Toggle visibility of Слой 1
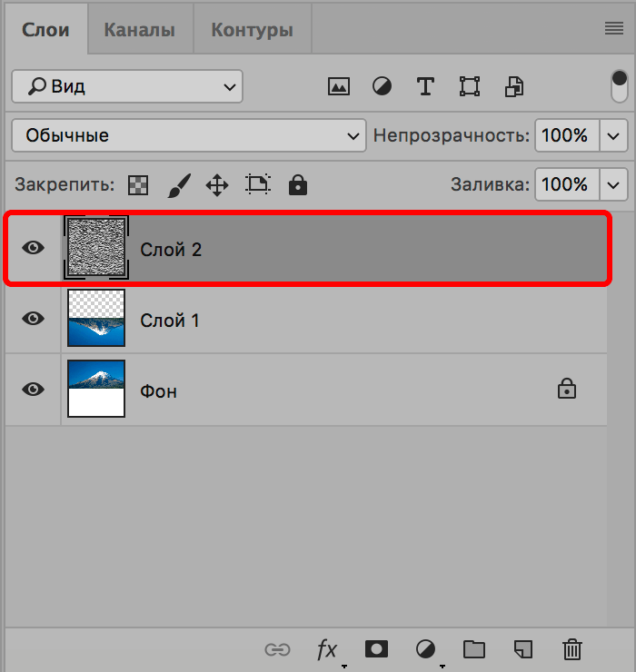This screenshot has height=672, width=636. [34, 319]
